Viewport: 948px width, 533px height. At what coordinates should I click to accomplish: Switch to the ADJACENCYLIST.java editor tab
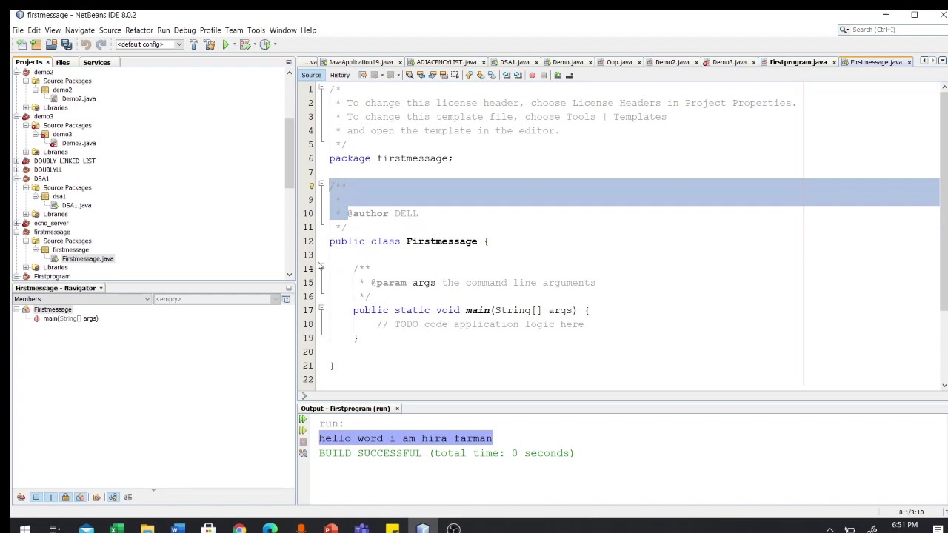(x=446, y=62)
